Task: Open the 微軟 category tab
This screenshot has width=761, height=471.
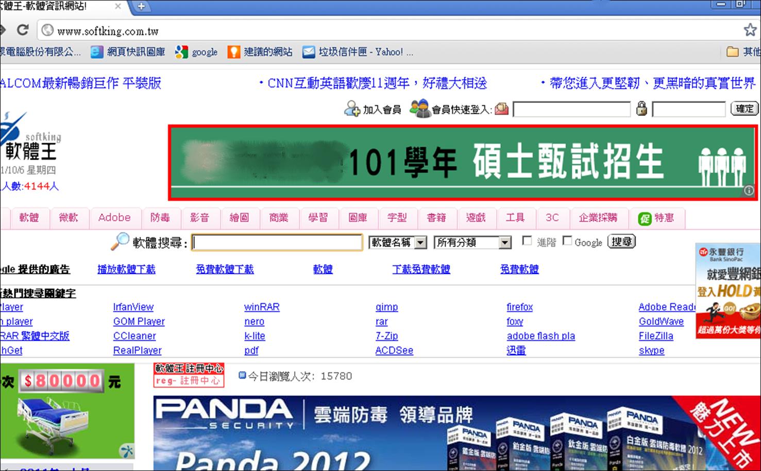Action: coord(69,218)
